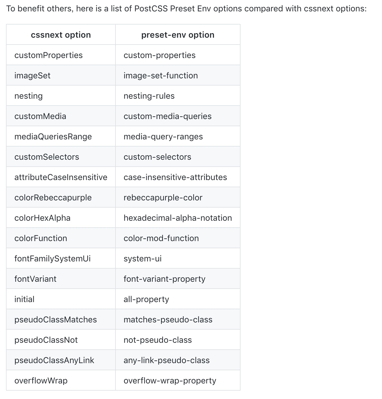This screenshot has height=399, width=382.
Task: Click the overflow-wrap-property cell
Action: click(170, 381)
